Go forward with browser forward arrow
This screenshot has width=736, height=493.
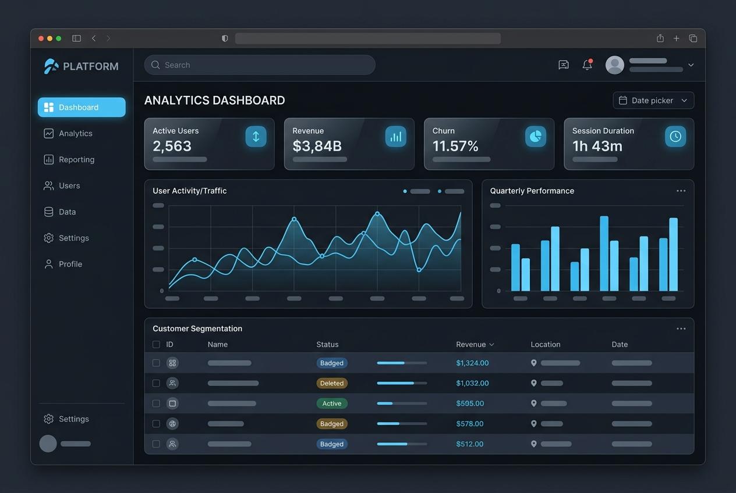pos(108,38)
